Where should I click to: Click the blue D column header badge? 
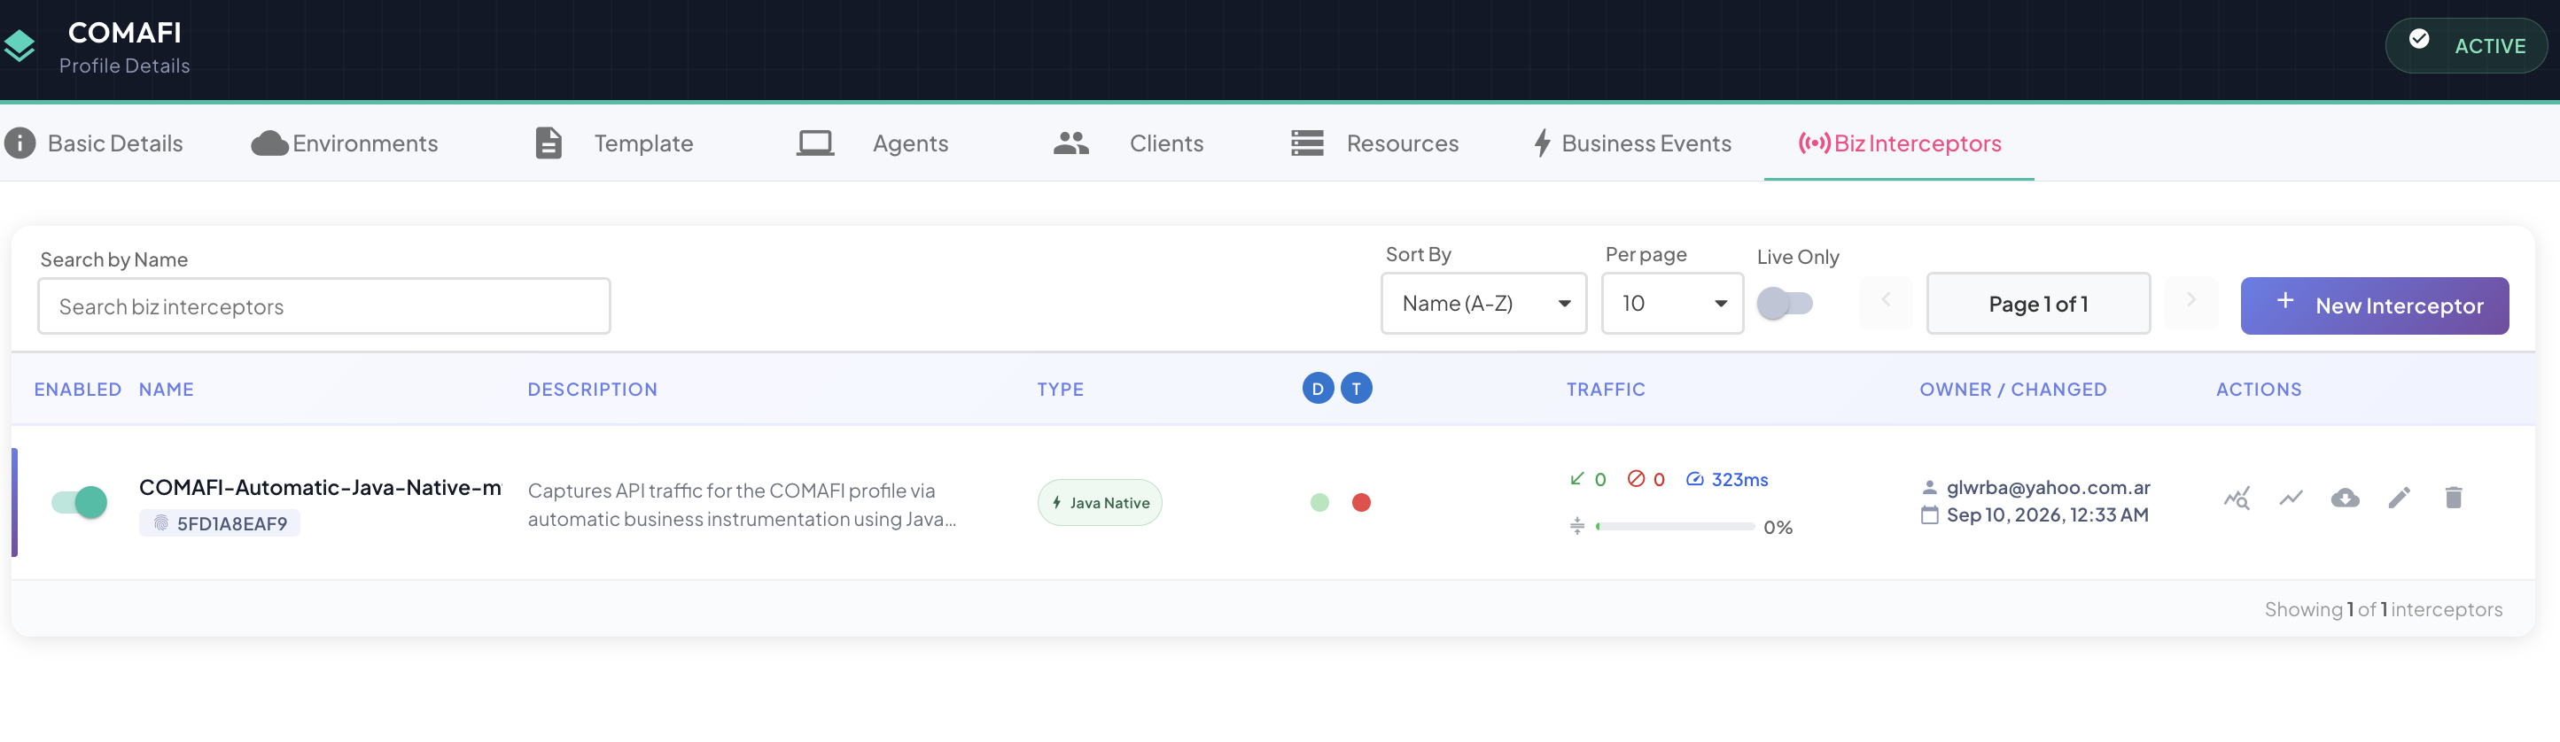(1318, 389)
